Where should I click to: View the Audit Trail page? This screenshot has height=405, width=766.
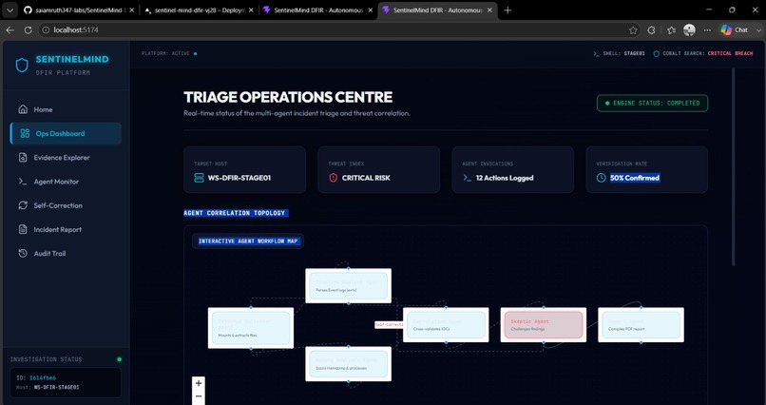pyautogui.click(x=66, y=253)
